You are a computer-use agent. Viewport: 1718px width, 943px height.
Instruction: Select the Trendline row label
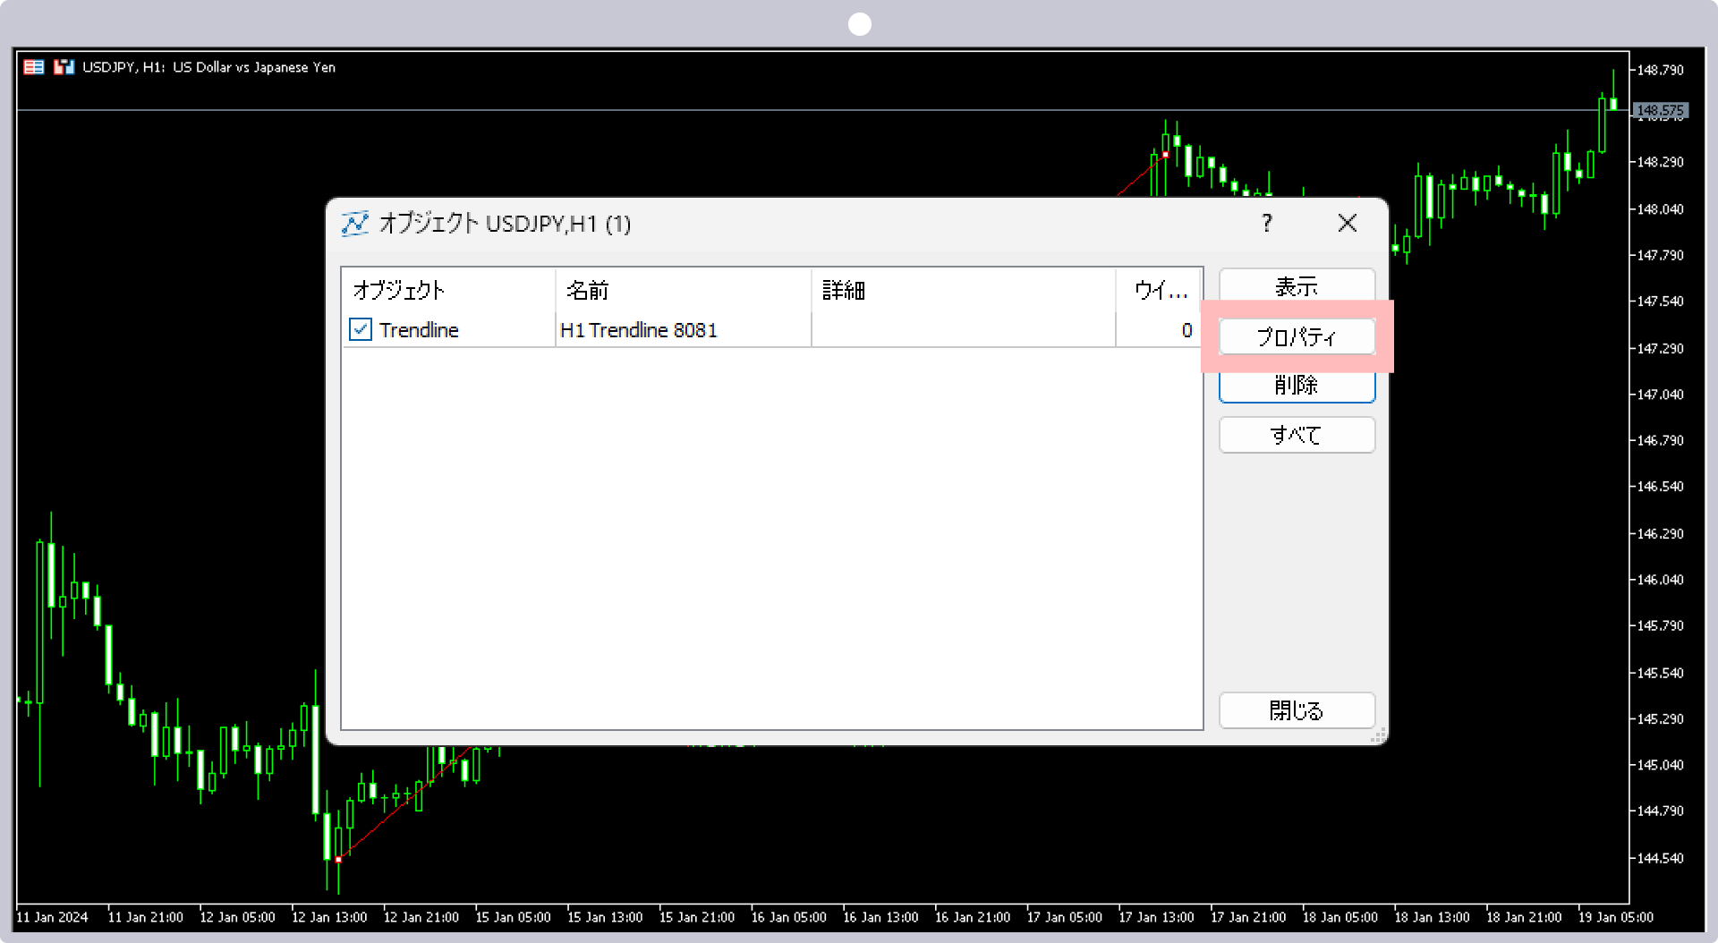point(419,330)
